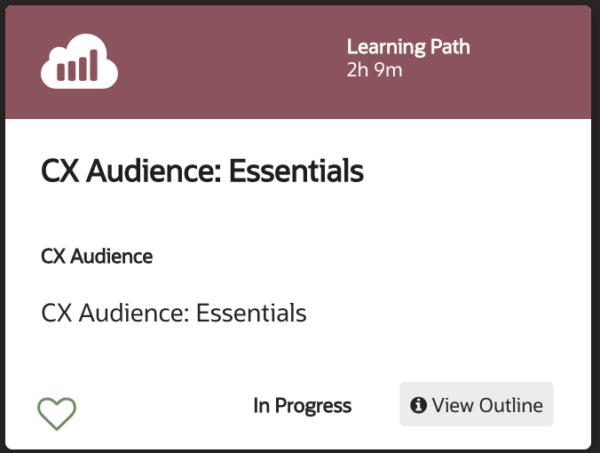Click the word Outline on the button
600x453 pixels.
point(511,405)
